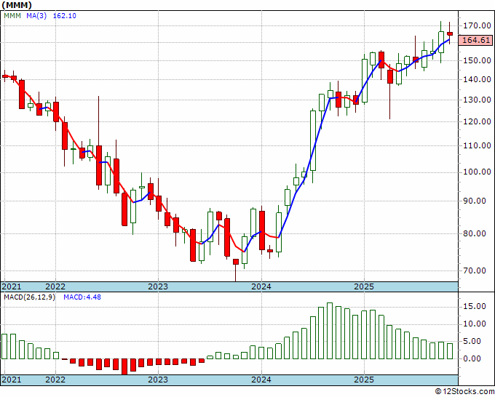Select the MA(3) indicator label
This screenshot has height=397, width=495.
[36, 16]
